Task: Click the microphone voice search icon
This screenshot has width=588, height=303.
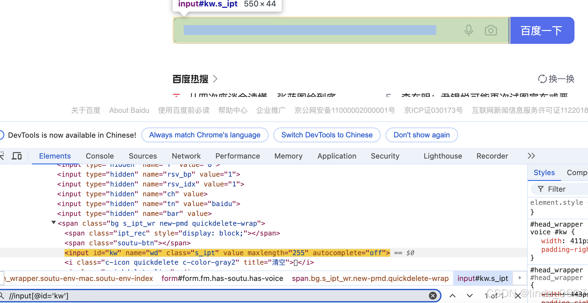Action: pos(468,30)
